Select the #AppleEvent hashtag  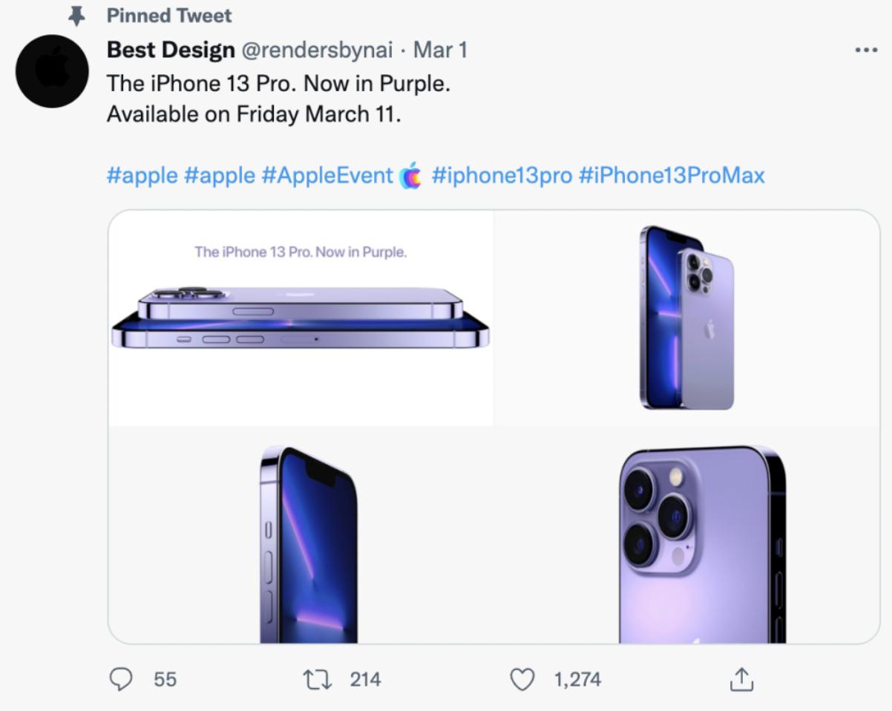point(327,176)
